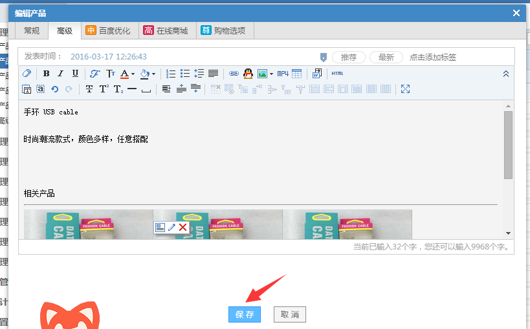This screenshot has width=530, height=329.
Task: Toggle the 推荐 tag
Action: [349, 57]
